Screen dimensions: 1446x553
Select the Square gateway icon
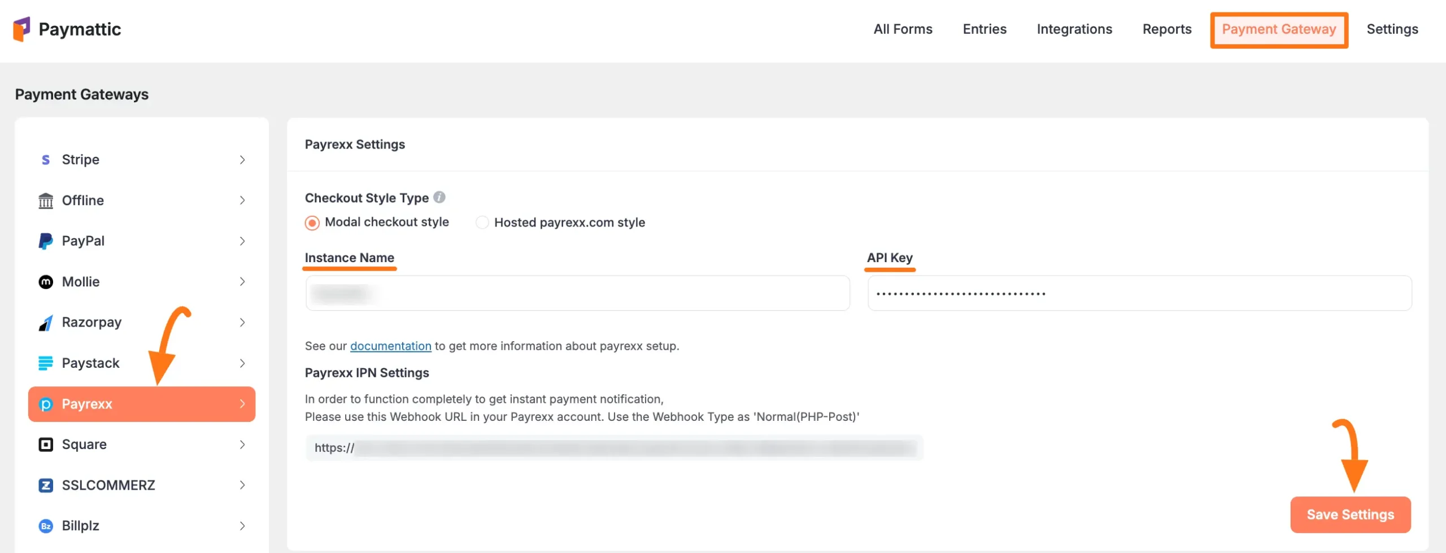[45, 444]
